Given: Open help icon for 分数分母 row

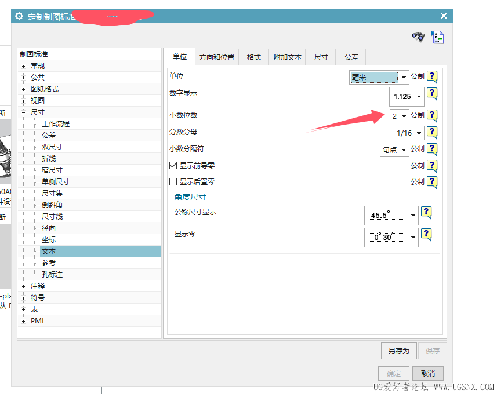Looking at the screenshot, I should (x=432, y=132).
